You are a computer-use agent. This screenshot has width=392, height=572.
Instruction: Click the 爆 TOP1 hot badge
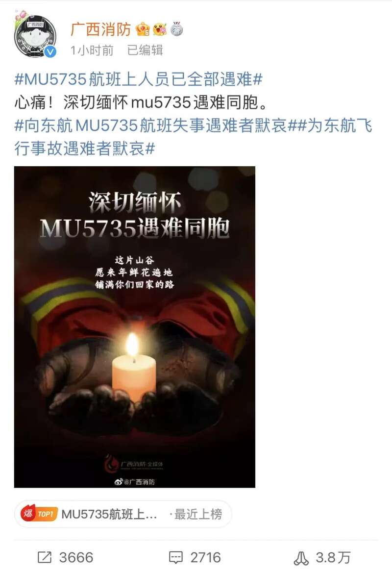(39, 514)
